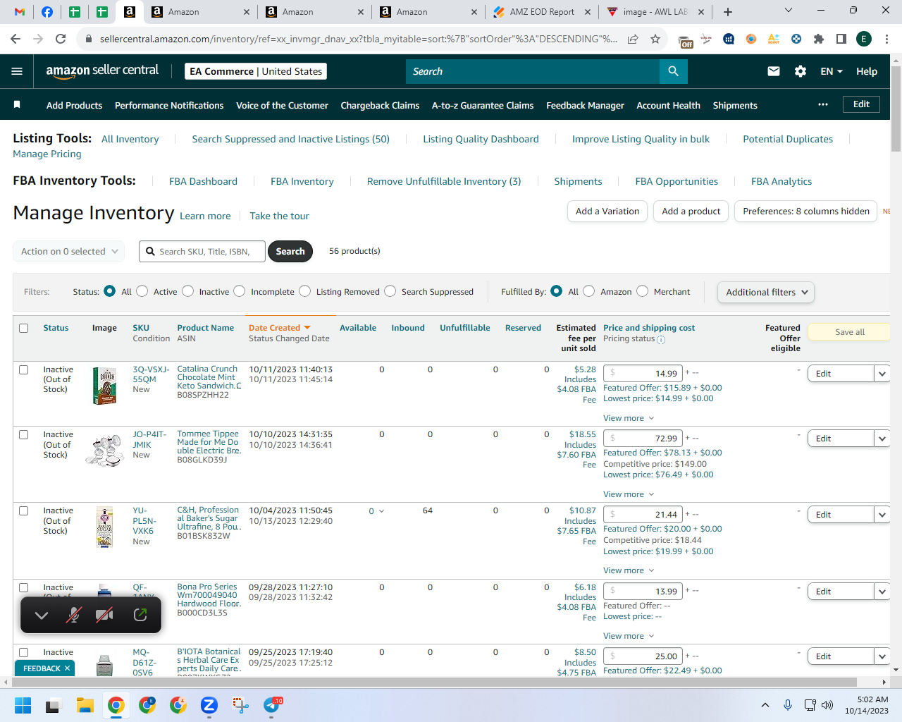Edit the 14.99 price input field

pyautogui.click(x=643, y=374)
